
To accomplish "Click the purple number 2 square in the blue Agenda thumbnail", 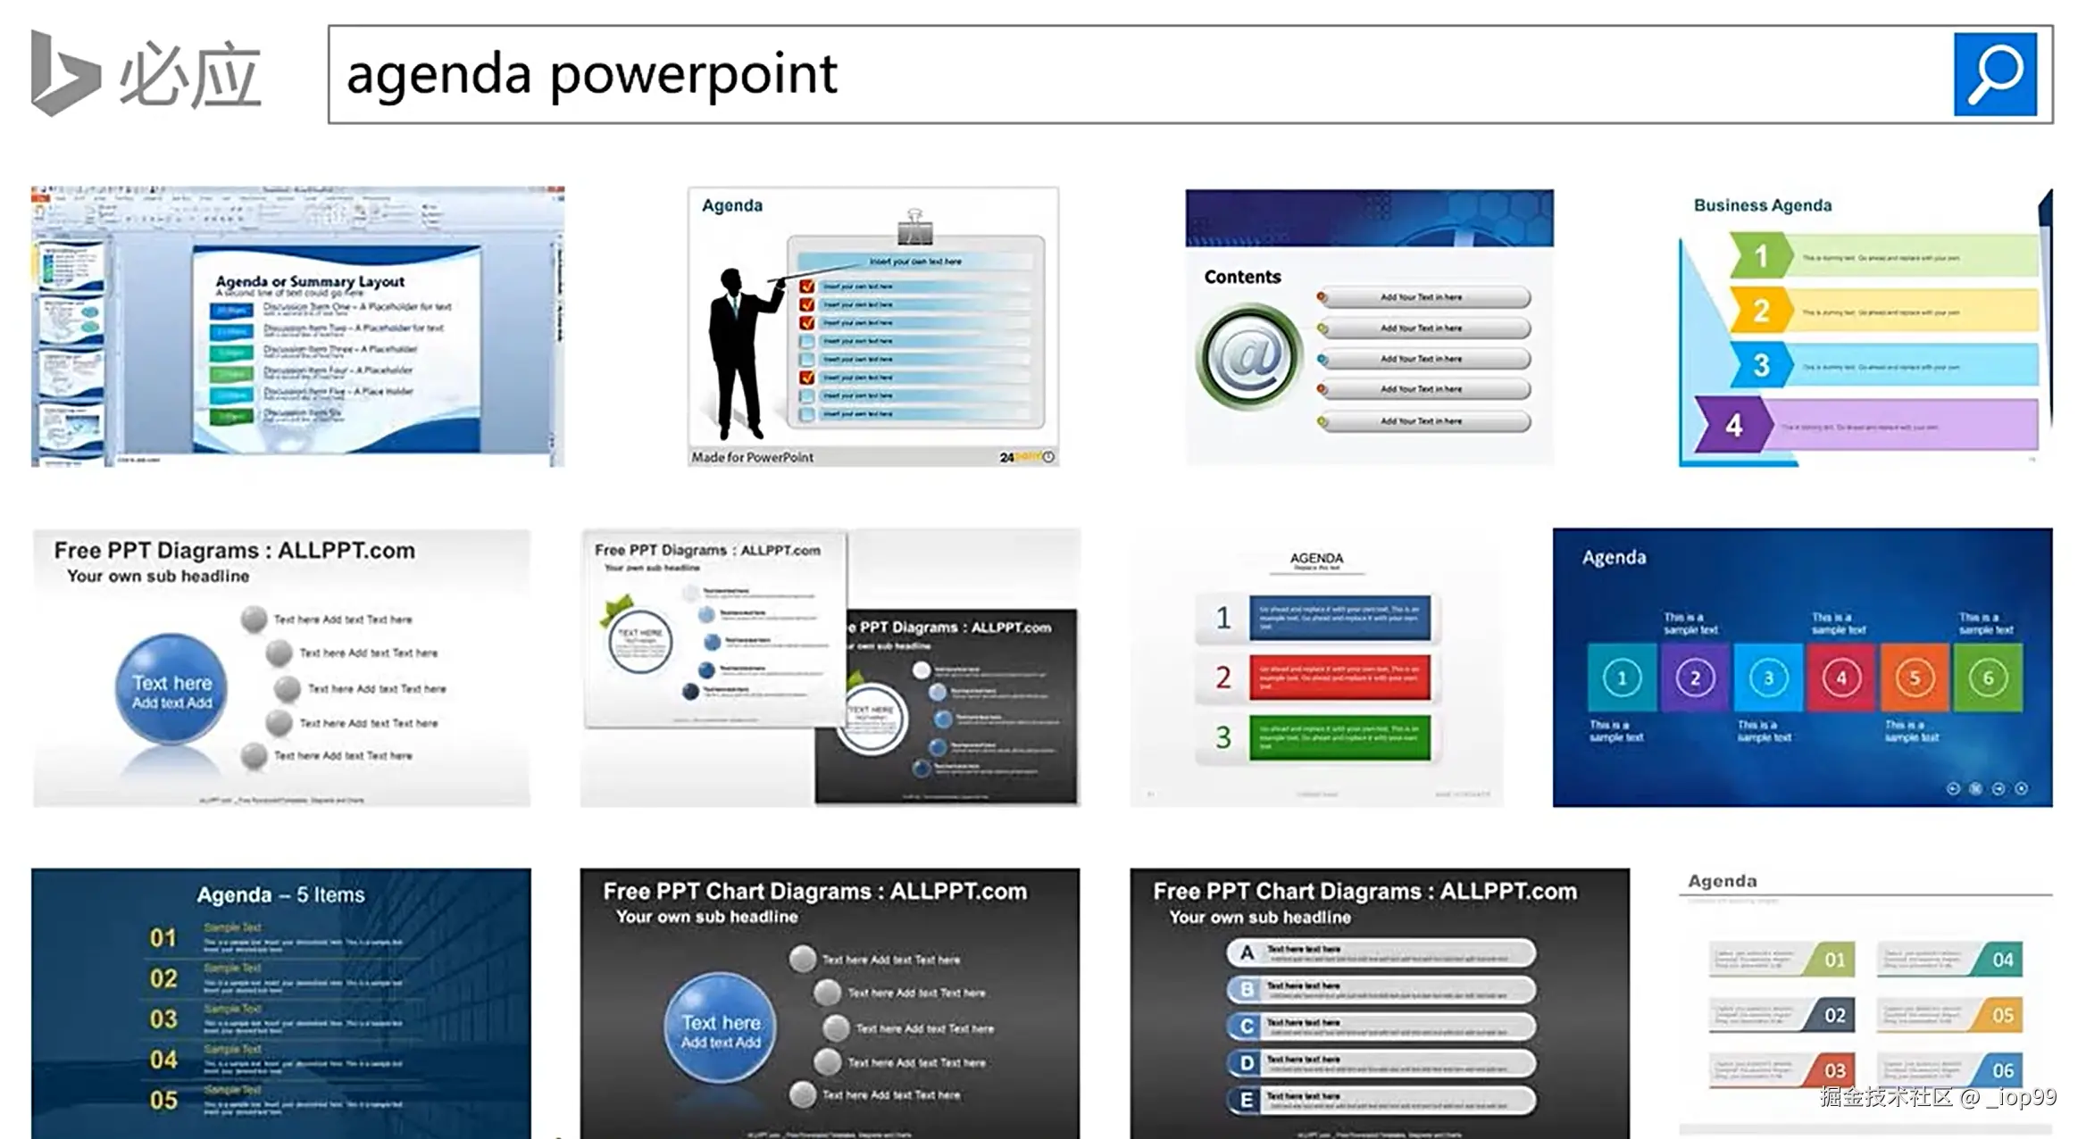I will [1694, 678].
